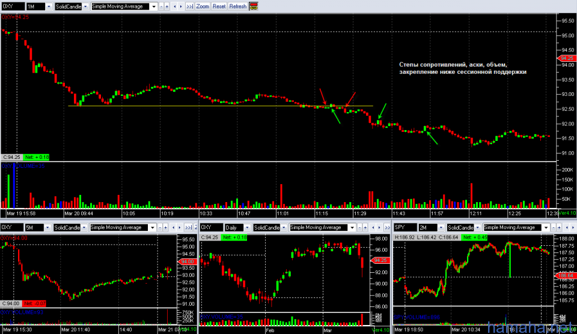Click the right-arrow button in the main chart toolbar
Screen dimensions: 577x334
[181, 7]
